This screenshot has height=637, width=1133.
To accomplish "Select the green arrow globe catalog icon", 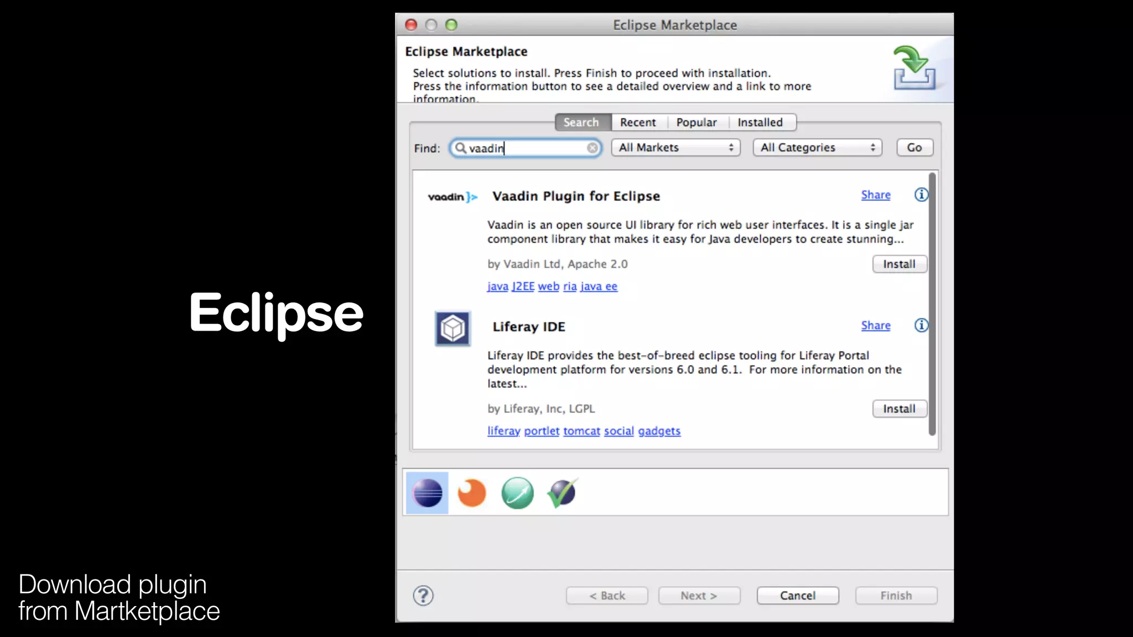I will click(x=517, y=493).
